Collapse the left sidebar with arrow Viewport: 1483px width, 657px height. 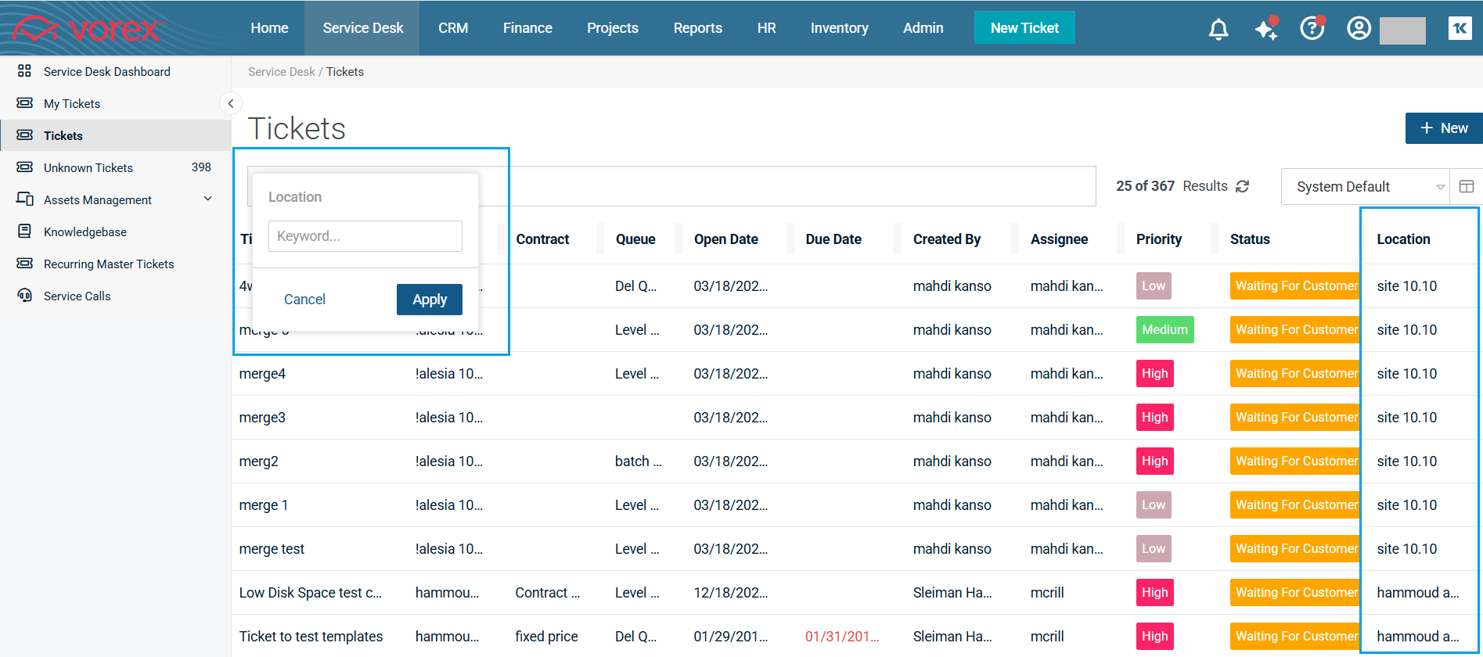coord(230,103)
